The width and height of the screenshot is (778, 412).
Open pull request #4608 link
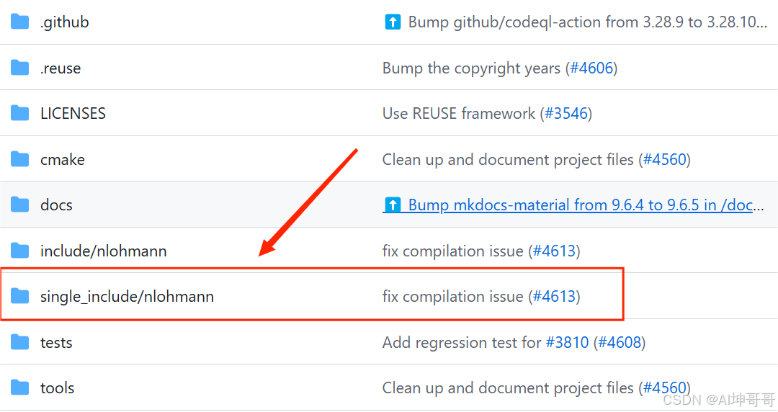[620, 343]
